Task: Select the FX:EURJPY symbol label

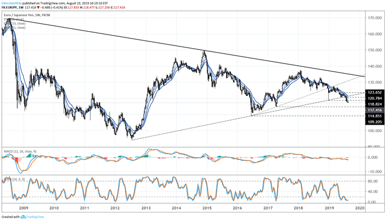Action: [x=9, y=7]
